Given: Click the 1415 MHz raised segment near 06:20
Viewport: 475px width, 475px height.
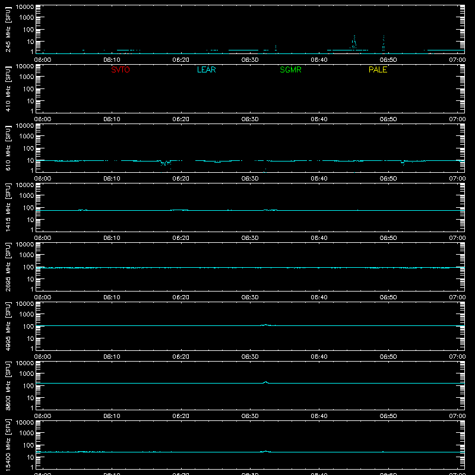Looking at the screenshot, I should point(179,210).
